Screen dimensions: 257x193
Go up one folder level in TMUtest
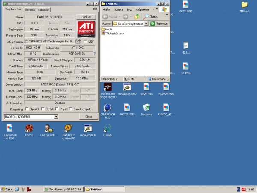pos(137,17)
